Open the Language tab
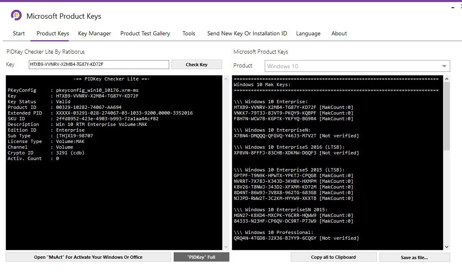The height and width of the screenshot is (275, 462). [x=308, y=34]
